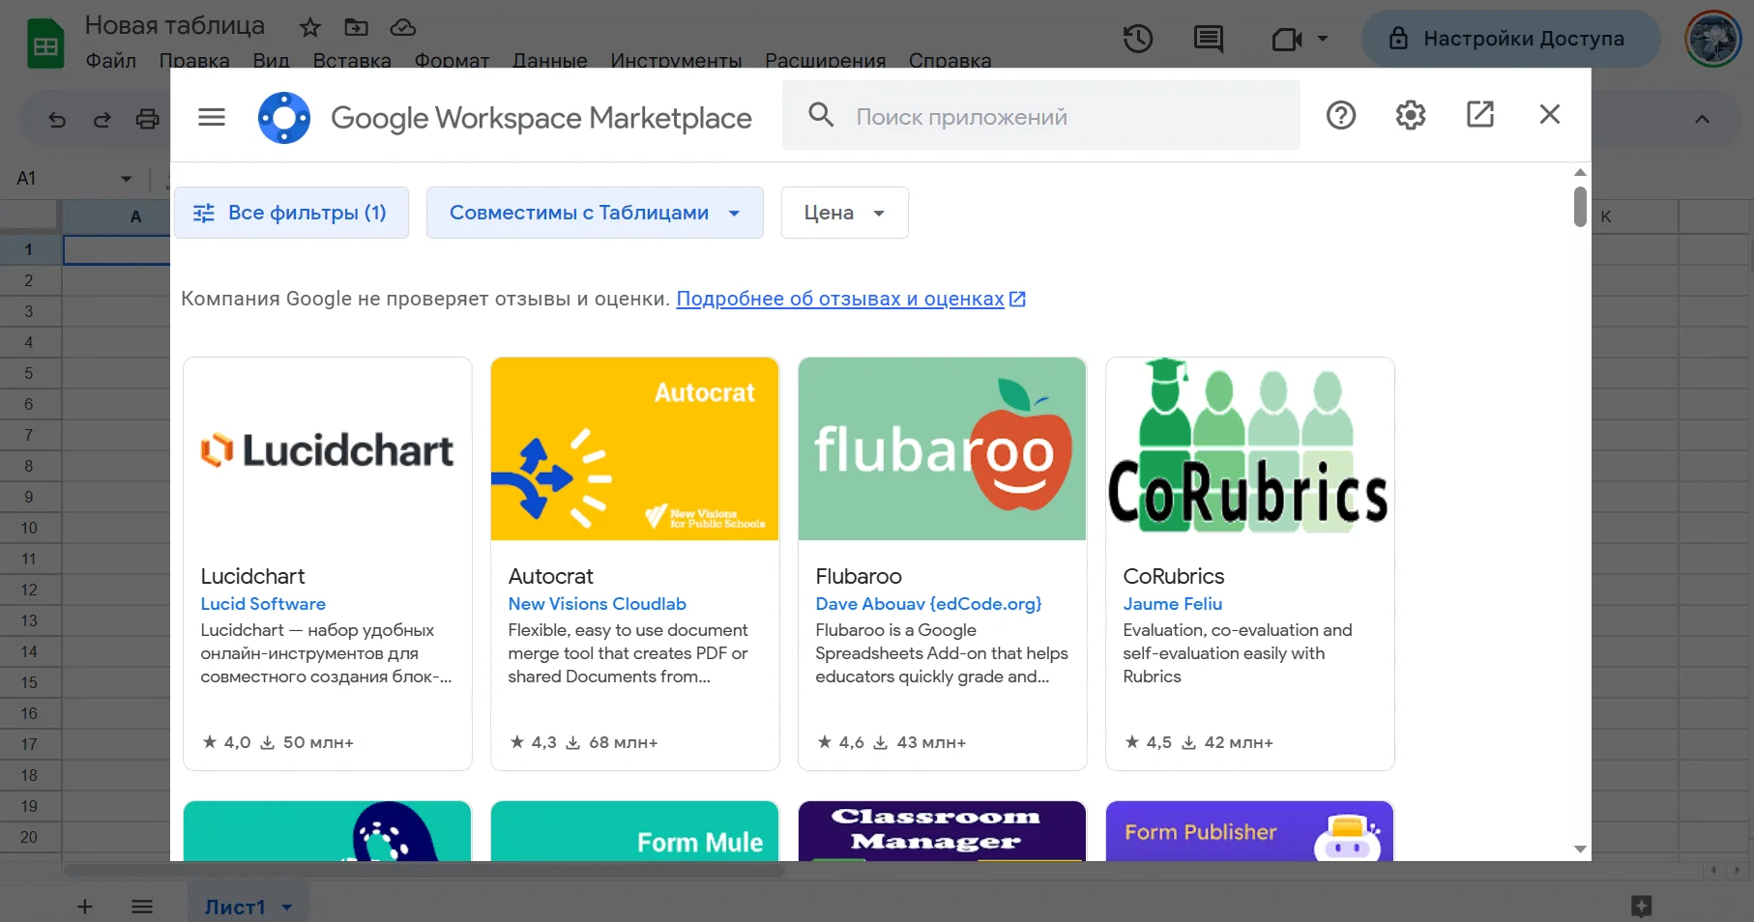
Task: Click the Настройки Доступа share button
Action: 1509,39
